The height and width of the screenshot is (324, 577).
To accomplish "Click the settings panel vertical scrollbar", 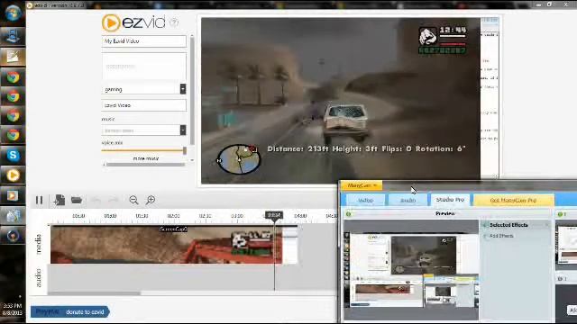I will (x=192, y=90).
